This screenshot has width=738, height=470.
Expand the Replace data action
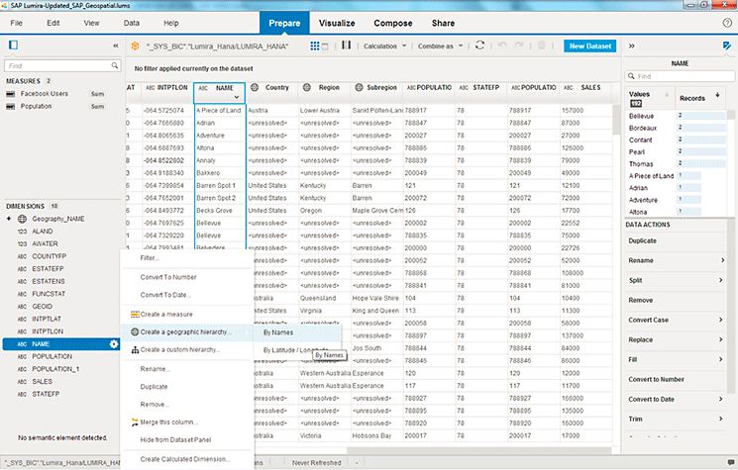pos(722,339)
